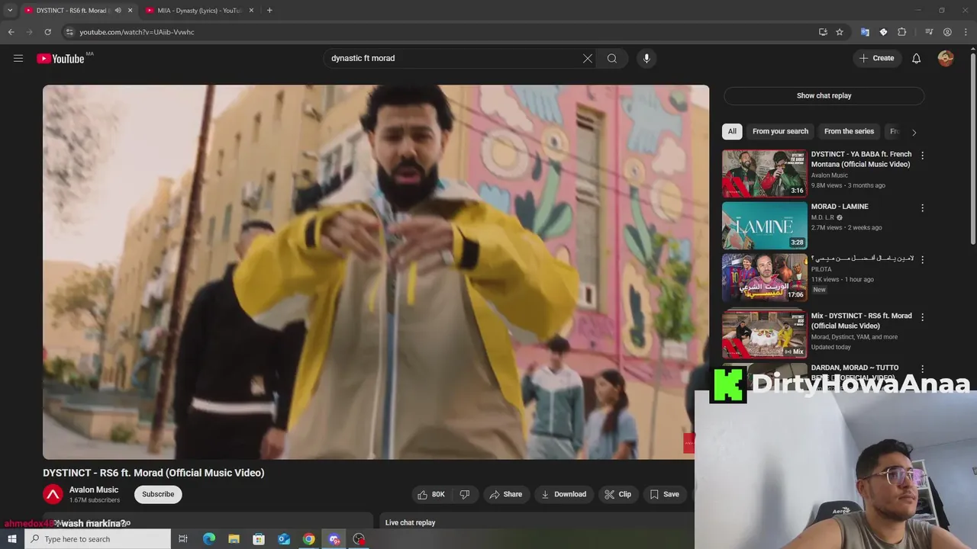Open options for the Mix playlist

(922, 317)
